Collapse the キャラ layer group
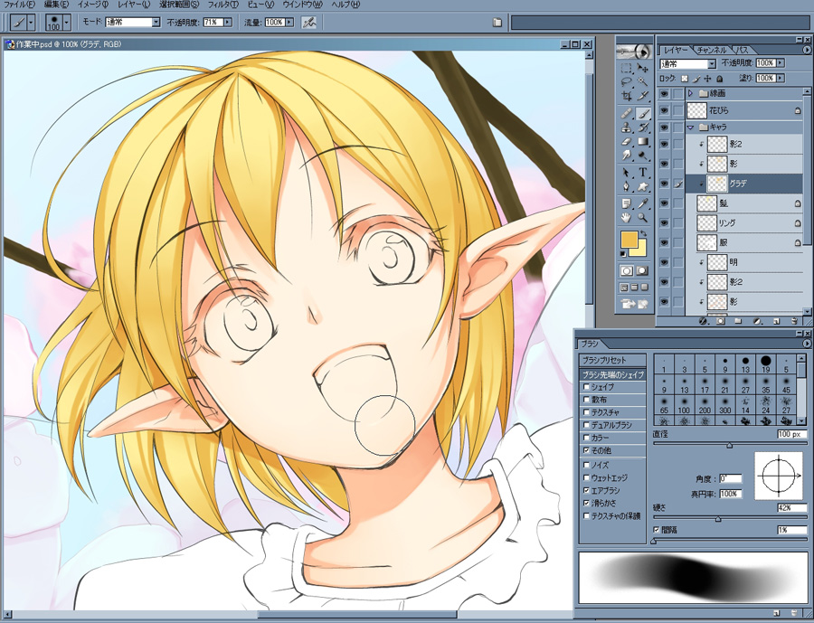The height and width of the screenshot is (623, 814). tap(690, 127)
